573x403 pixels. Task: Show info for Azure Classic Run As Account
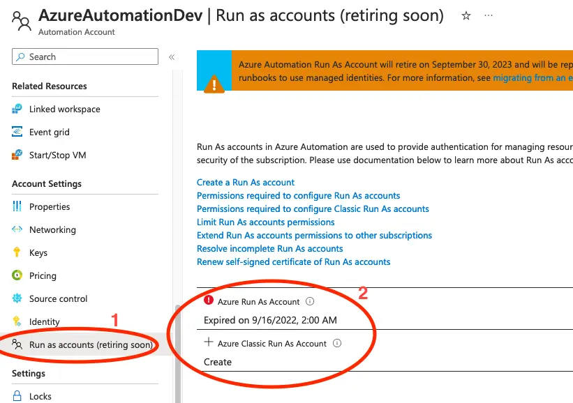click(x=337, y=344)
